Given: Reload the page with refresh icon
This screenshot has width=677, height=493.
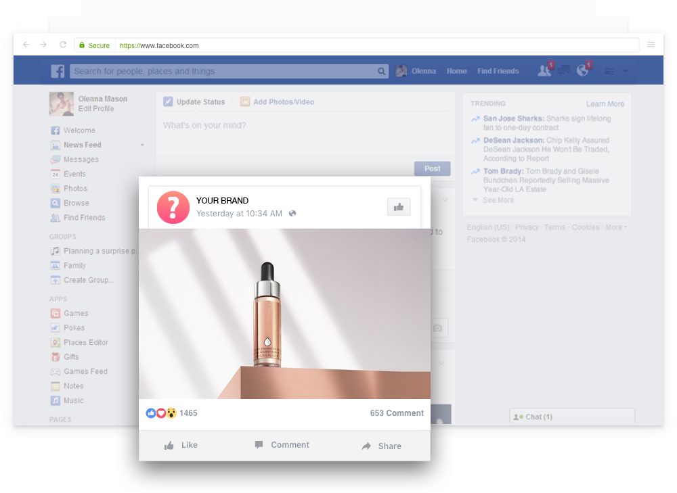Looking at the screenshot, I should pyautogui.click(x=63, y=45).
